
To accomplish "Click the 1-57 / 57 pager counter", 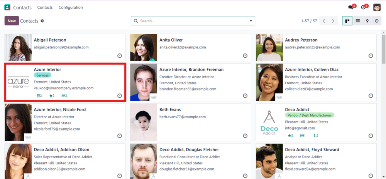I will pos(309,21).
